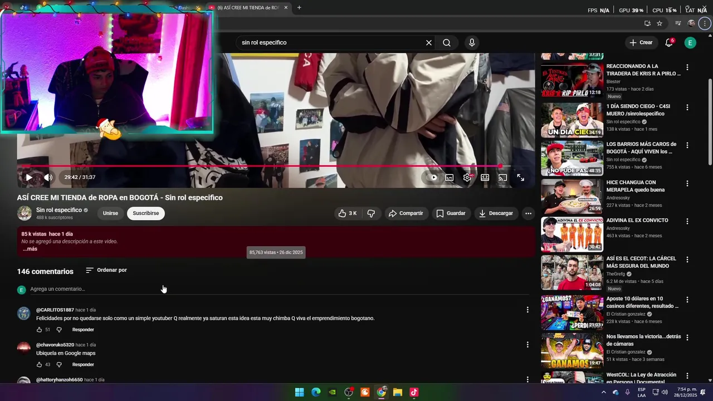
Task: Dislike the video
Action: pyautogui.click(x=371, y=213)
